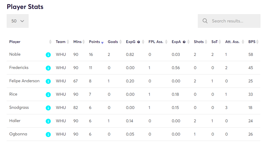This screenshot has width=263, height=142.
Task: Sort by the BPS column header
Action: click(x=253, y=42)
